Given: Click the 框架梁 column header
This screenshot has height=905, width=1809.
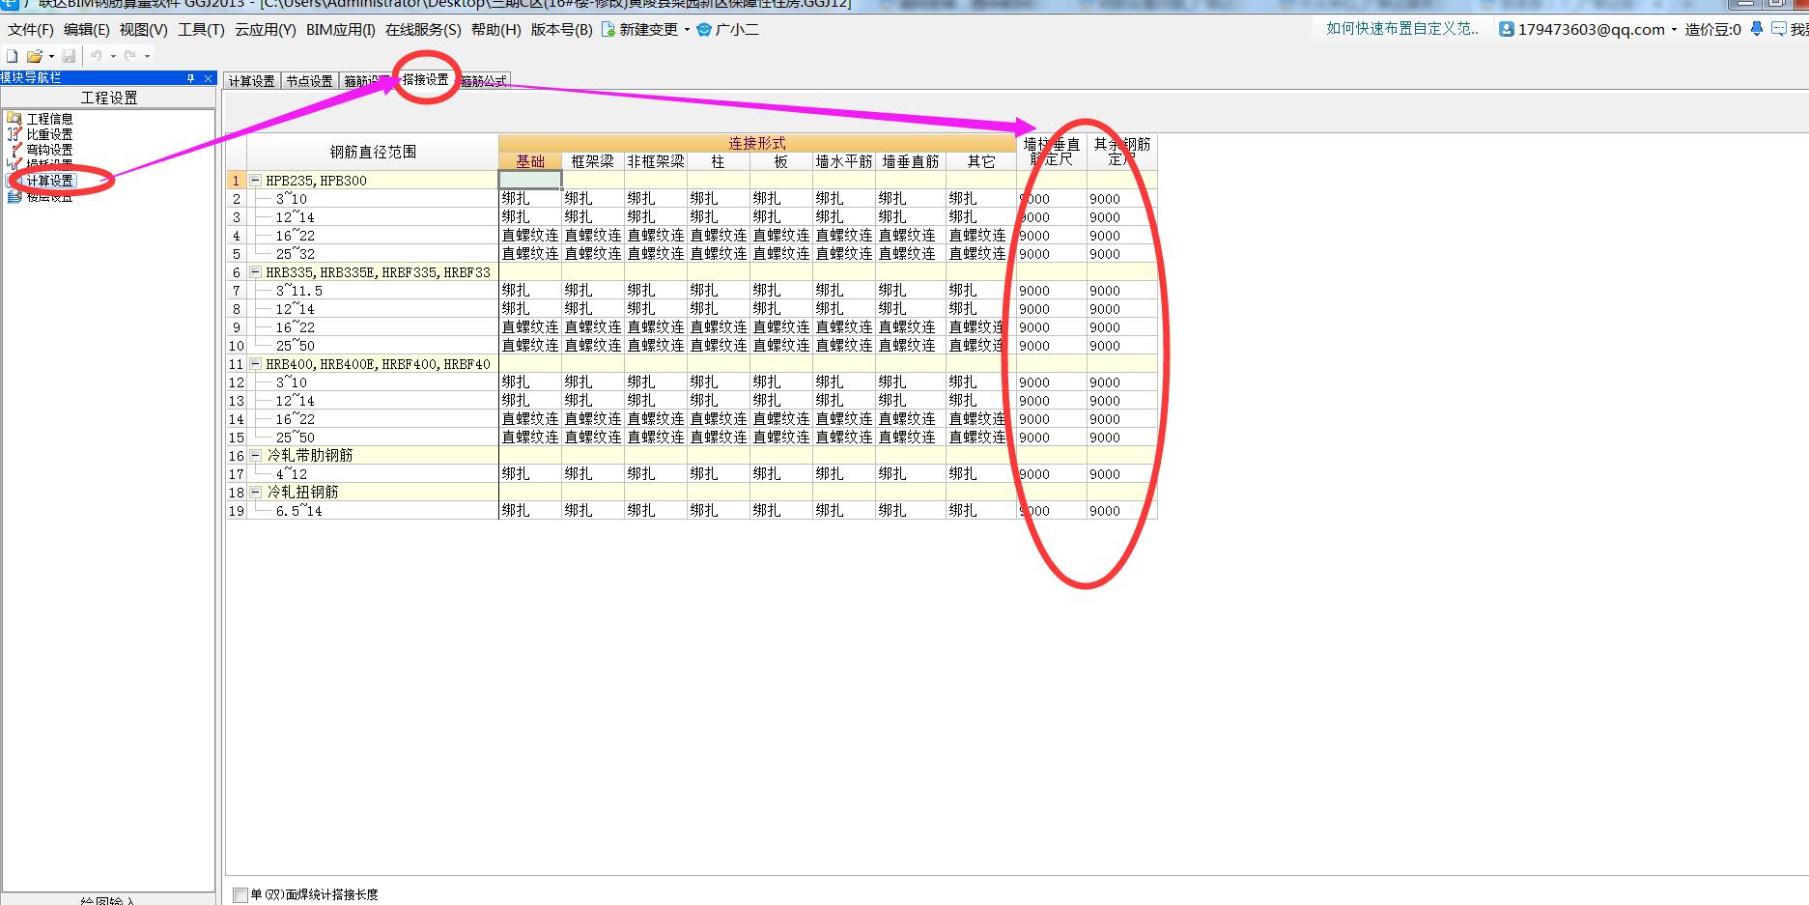Looking at the screenshot, I should pos(593,161).
